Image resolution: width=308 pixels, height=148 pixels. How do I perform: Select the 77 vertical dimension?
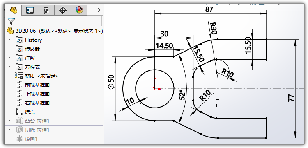292,98
